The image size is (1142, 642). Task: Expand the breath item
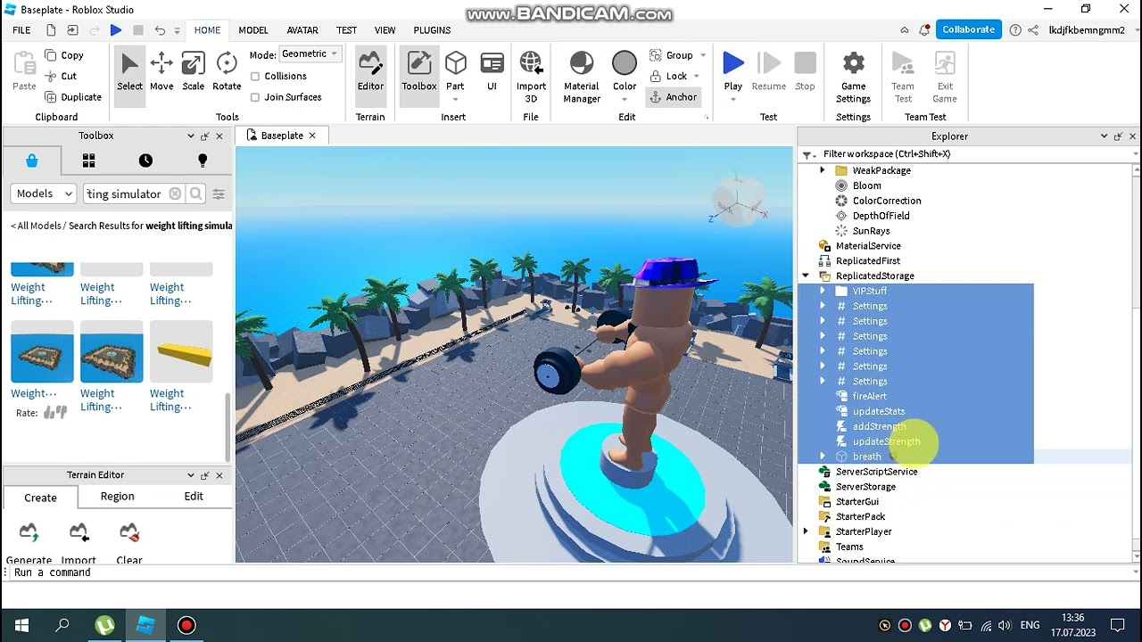(x=823, y=457)
